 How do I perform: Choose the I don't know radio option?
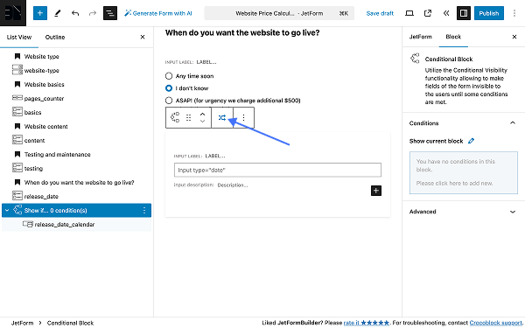169,88
